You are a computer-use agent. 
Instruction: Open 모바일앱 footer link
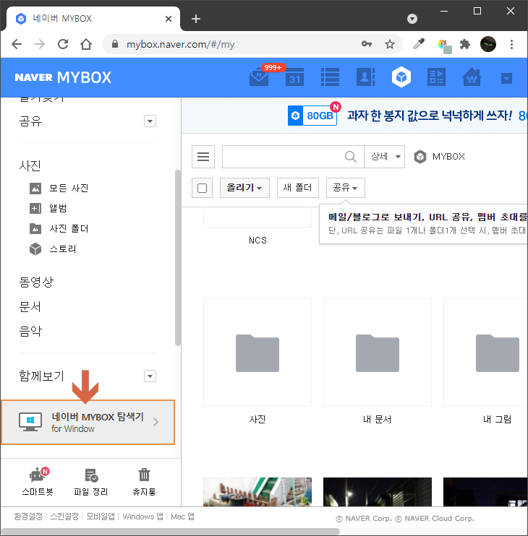point(101,516)
